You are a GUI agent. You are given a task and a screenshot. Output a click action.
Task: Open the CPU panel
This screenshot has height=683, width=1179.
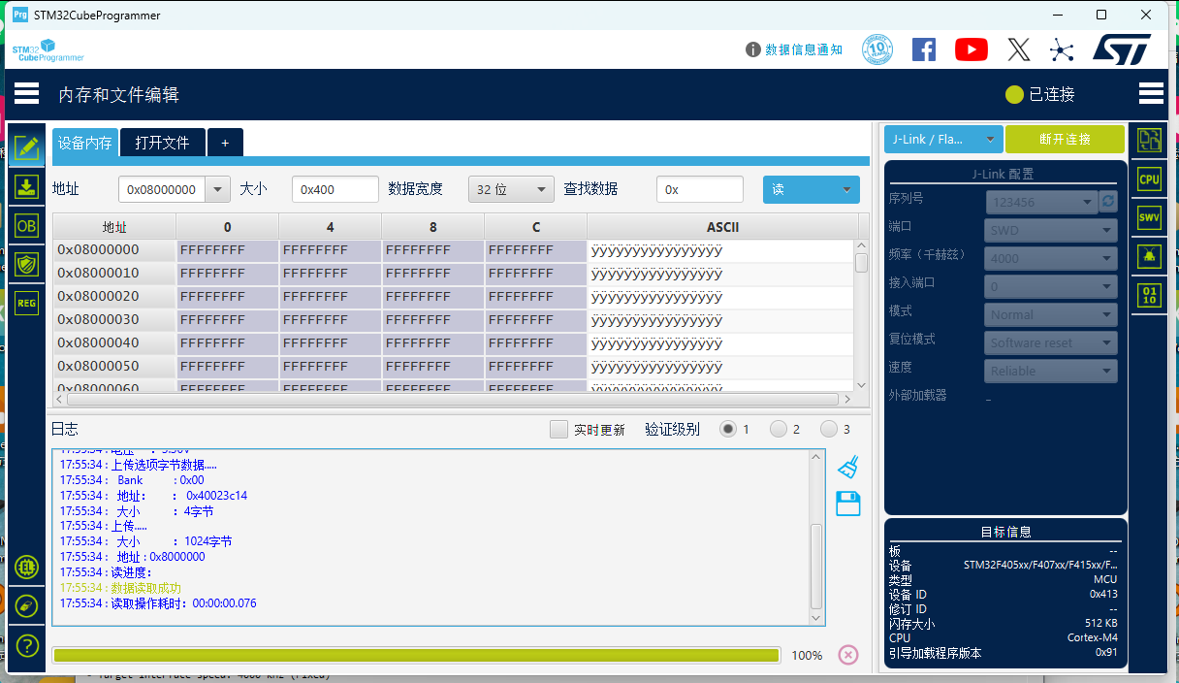point(1149,179)
